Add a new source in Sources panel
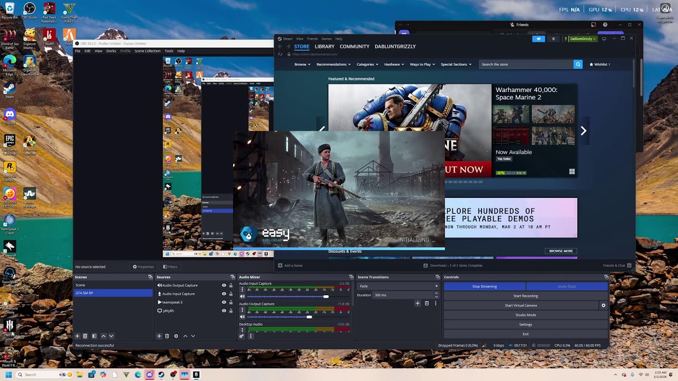This screenshot has height=381, width=678. point(159,336)
